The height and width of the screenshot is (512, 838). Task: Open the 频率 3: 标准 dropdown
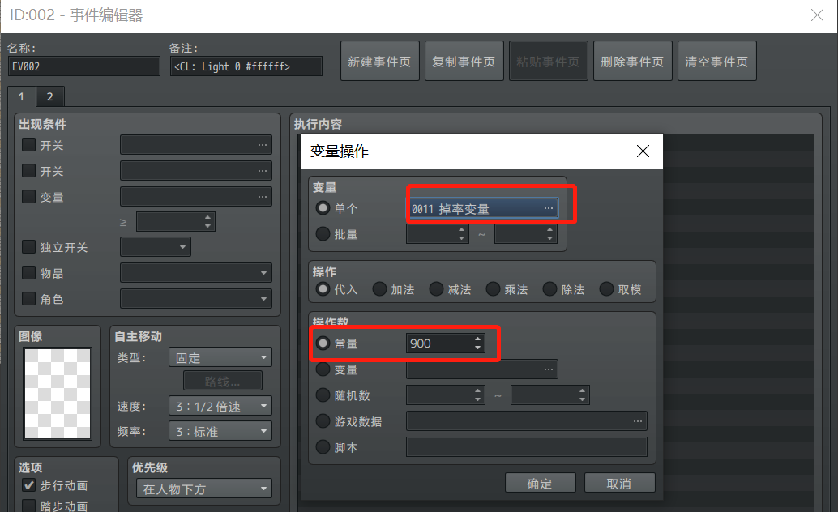tap(220, 431)
